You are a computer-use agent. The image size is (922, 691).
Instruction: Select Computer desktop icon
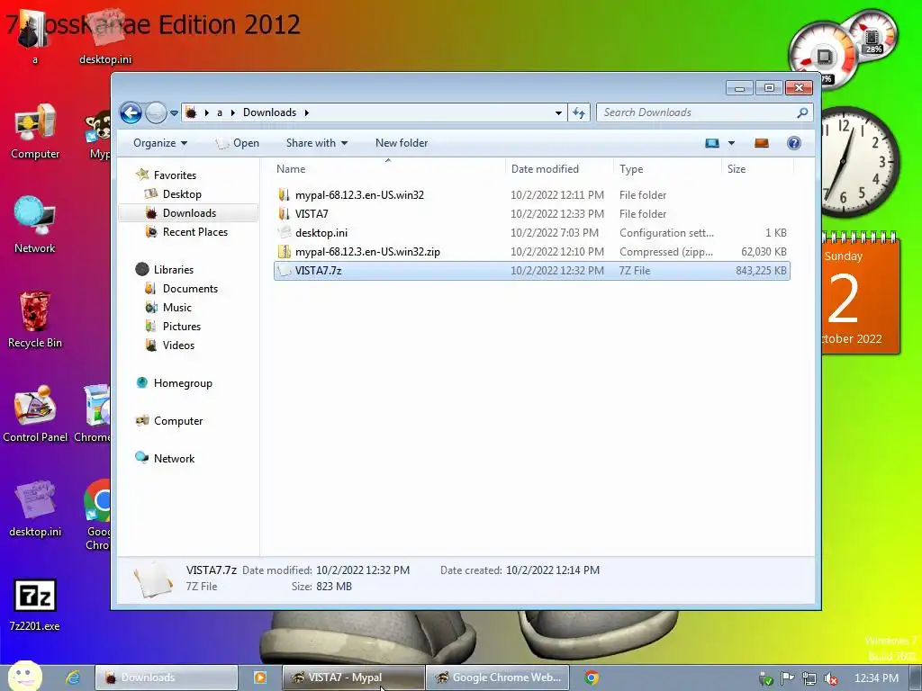tap(35, 131)
